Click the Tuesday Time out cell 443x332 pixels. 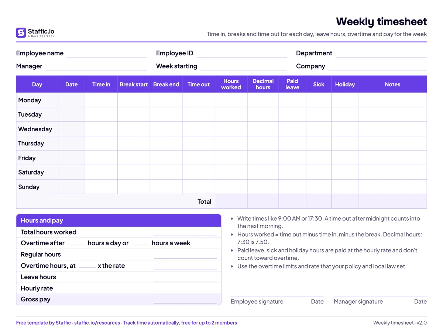[x=199, y=114]
